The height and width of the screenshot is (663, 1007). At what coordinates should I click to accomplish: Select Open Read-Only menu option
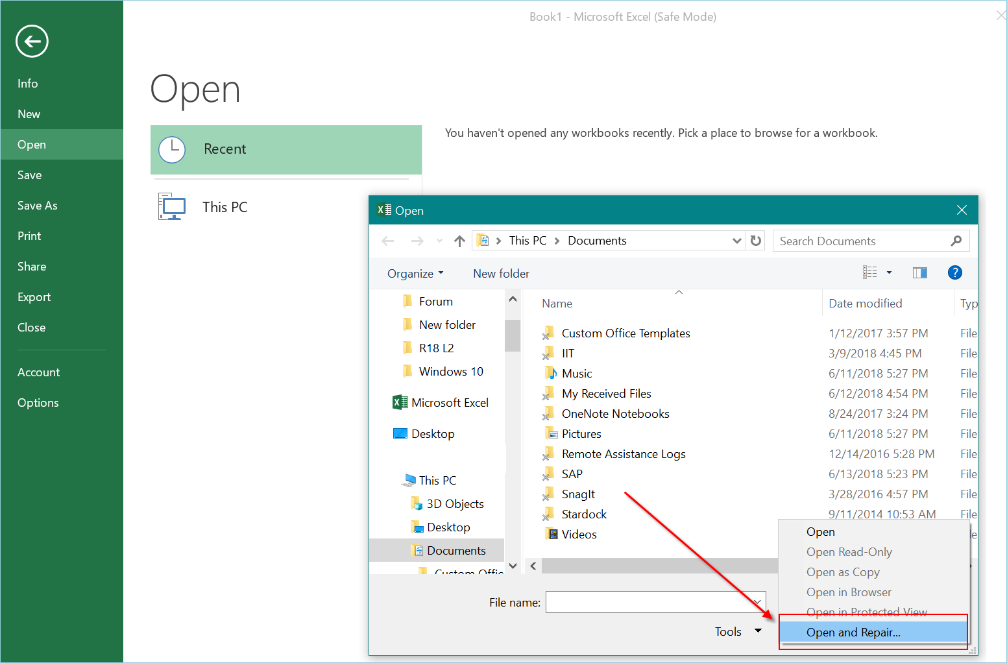point(849,552)
